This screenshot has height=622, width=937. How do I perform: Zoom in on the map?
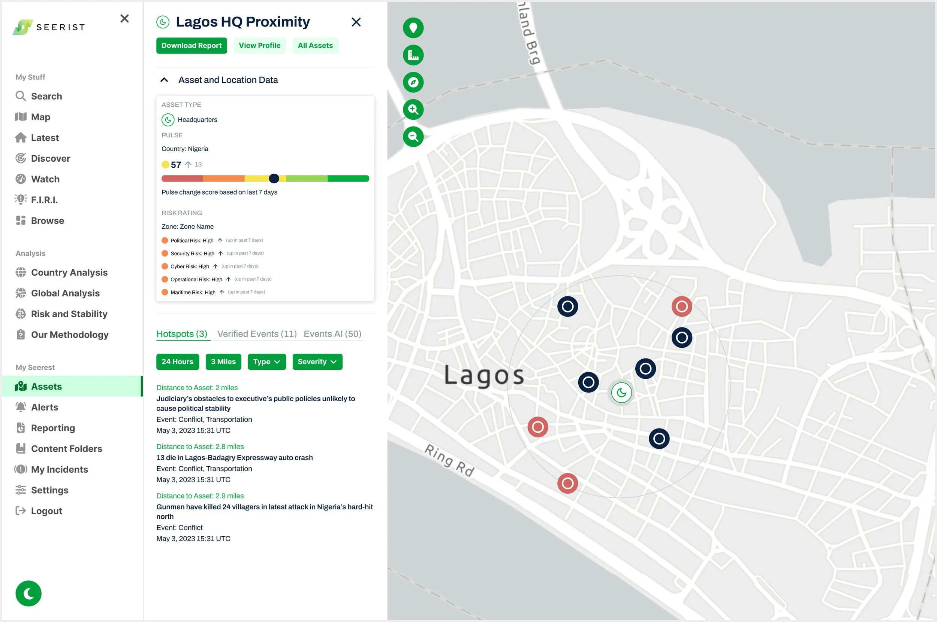click(x=413, y=110)
